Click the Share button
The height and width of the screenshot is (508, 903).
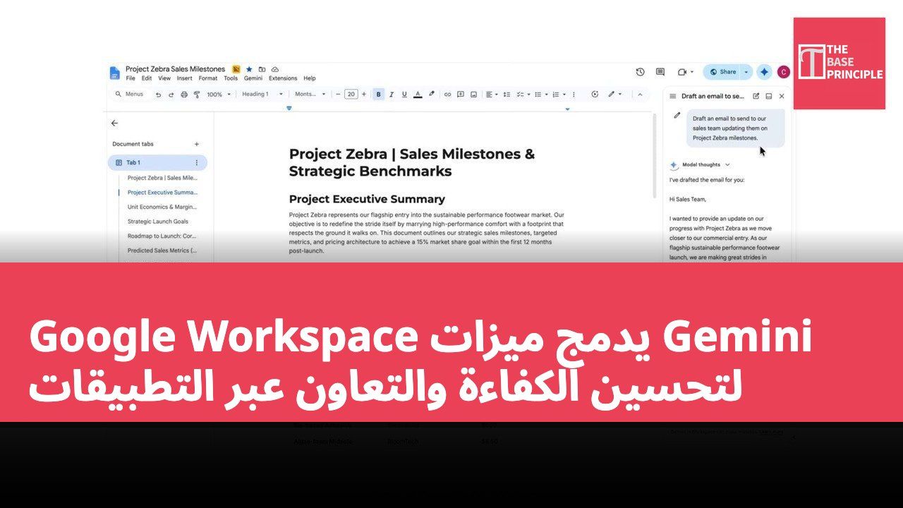coord(722,72)
